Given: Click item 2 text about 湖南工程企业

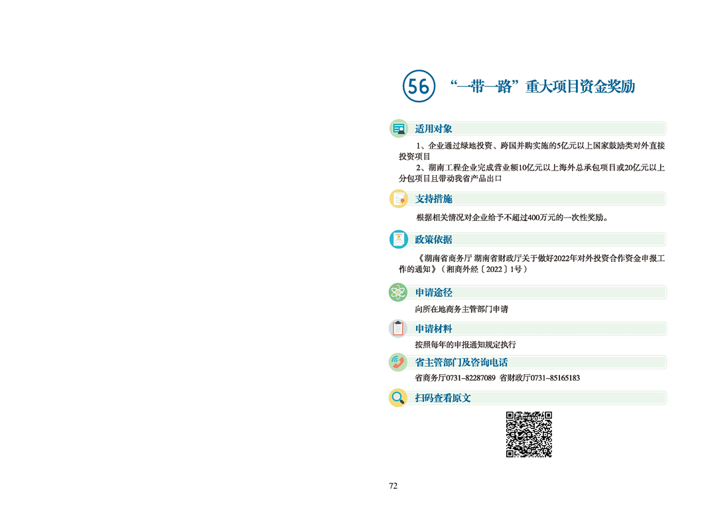Looking at the screenshot, I should 532,173.
